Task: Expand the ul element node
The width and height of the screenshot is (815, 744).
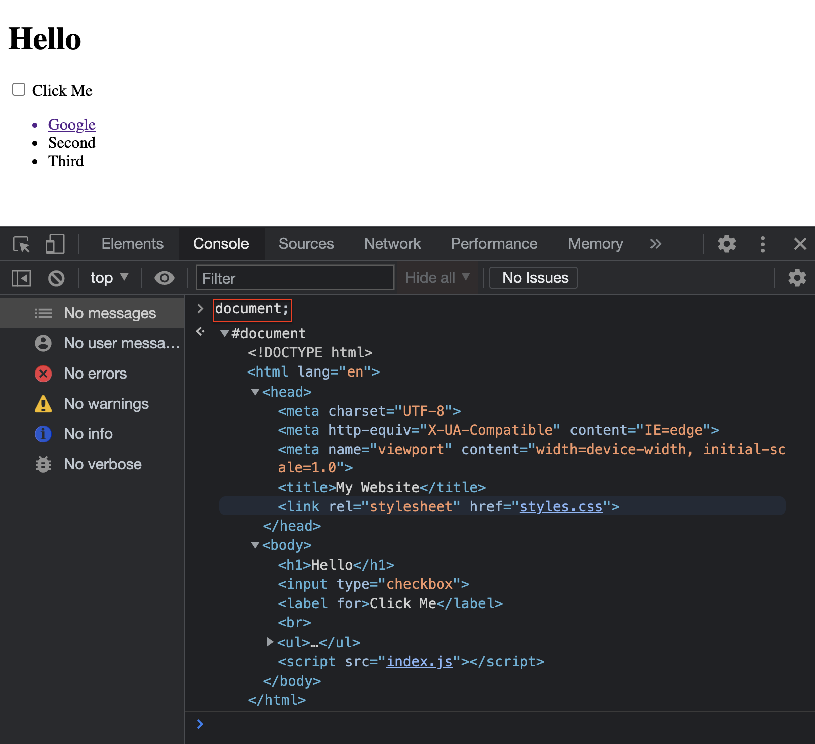Action: 270,642
